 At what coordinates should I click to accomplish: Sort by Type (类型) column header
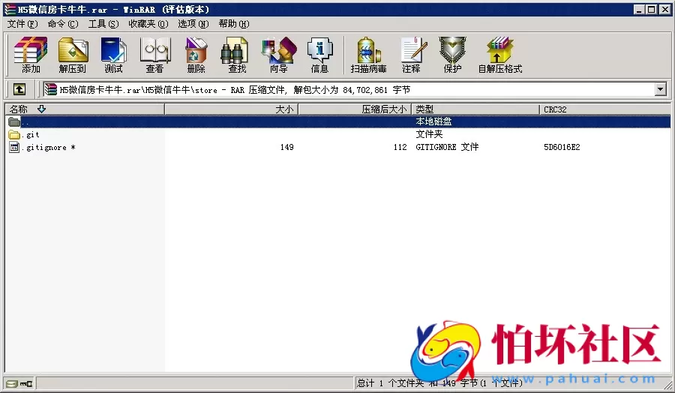(475, 109)
